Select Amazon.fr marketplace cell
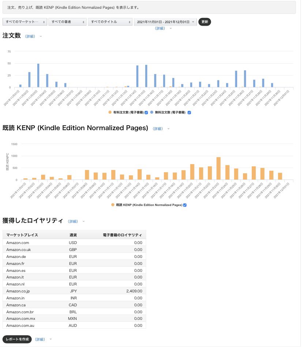The height and width of the screenshot is (347, 303). [15, 263]
